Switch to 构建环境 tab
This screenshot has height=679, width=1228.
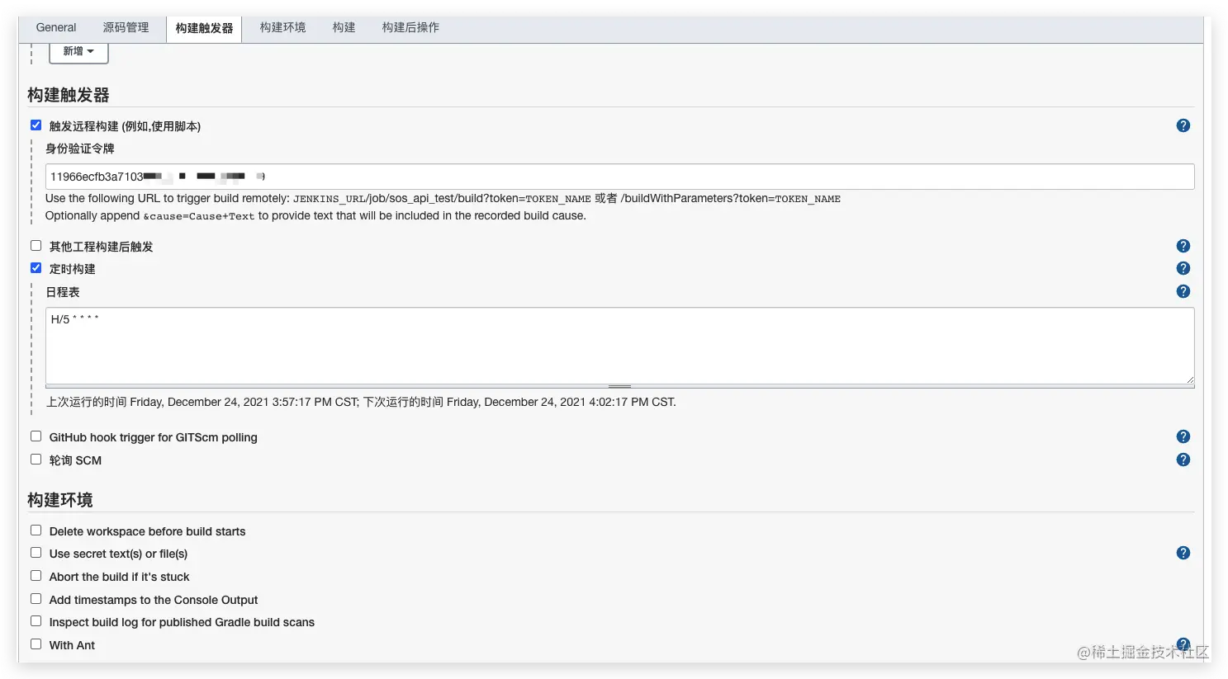(282, 27)
